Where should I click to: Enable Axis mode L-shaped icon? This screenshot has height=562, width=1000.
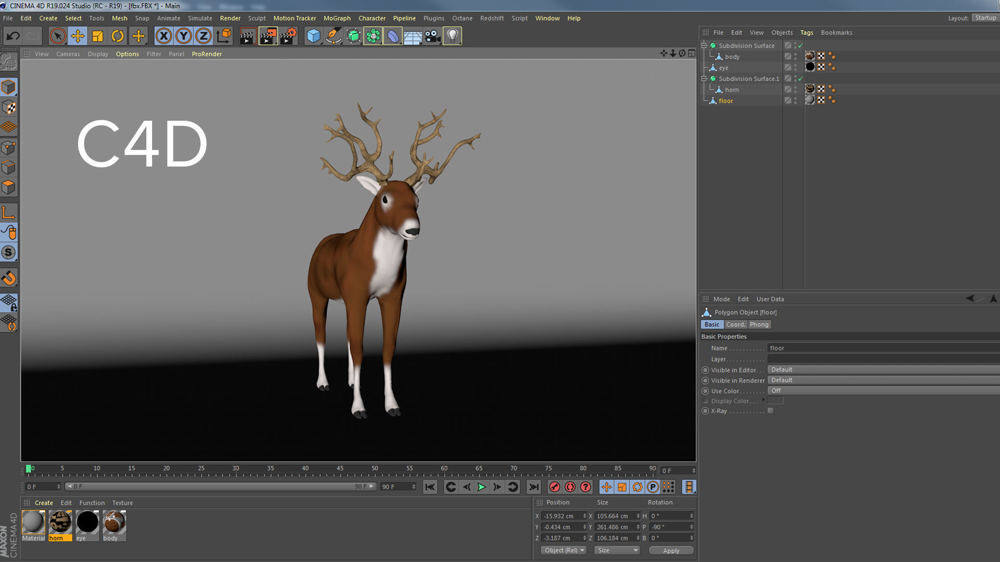[x=9, y=212]
